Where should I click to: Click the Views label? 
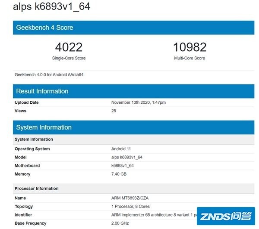pos(20,111)
